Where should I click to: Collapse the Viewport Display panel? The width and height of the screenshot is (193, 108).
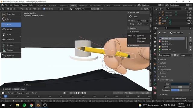166,80
